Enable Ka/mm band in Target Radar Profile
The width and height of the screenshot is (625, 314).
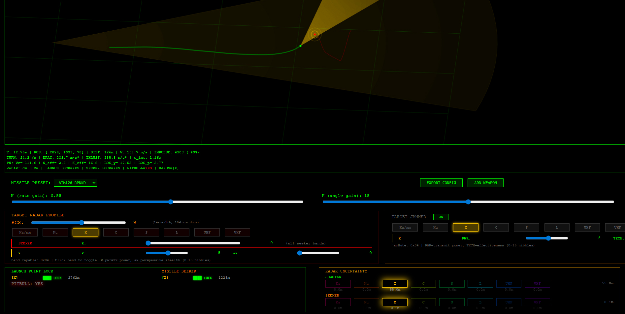25,233
